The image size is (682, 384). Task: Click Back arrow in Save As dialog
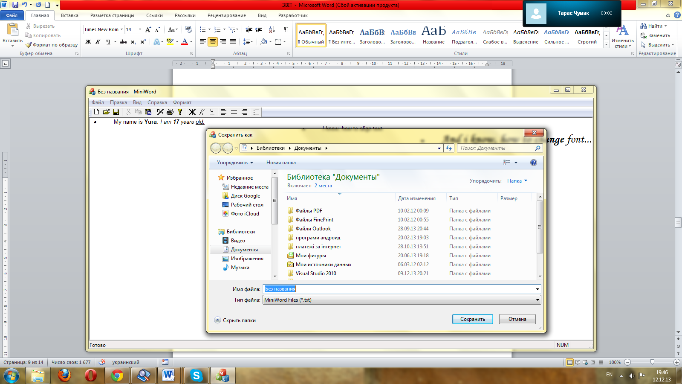coord(216,148)
